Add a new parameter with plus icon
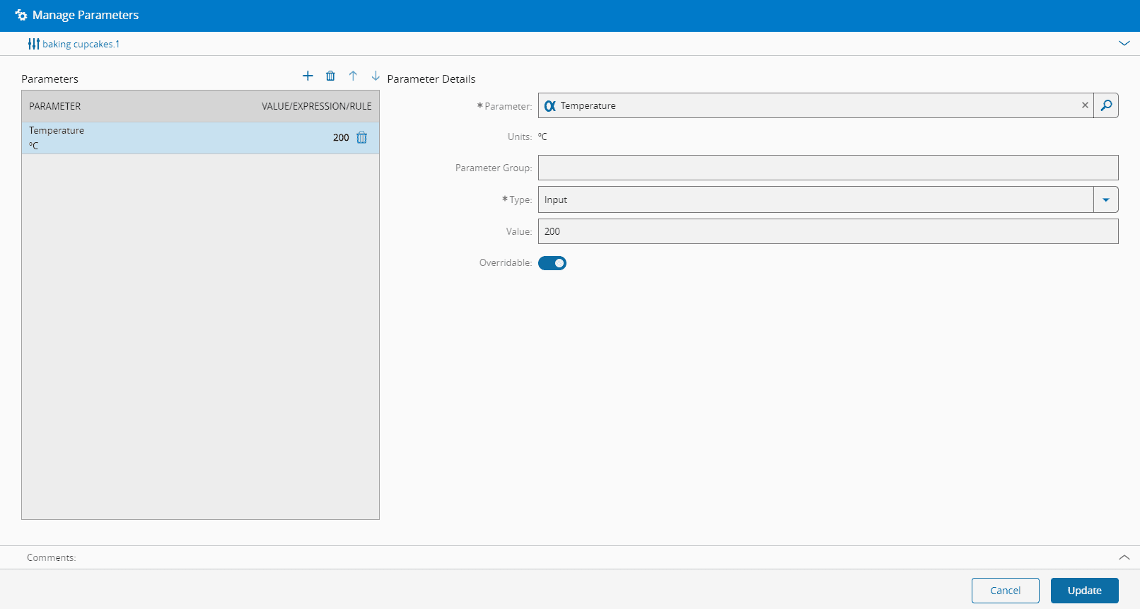This screenshot has height=609, width=1140. point(308,76)
